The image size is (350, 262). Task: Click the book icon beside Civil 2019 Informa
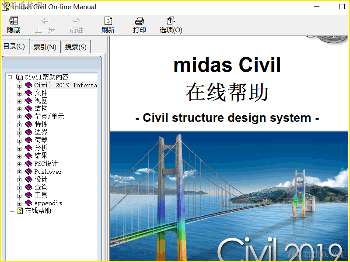click(29, 85)
